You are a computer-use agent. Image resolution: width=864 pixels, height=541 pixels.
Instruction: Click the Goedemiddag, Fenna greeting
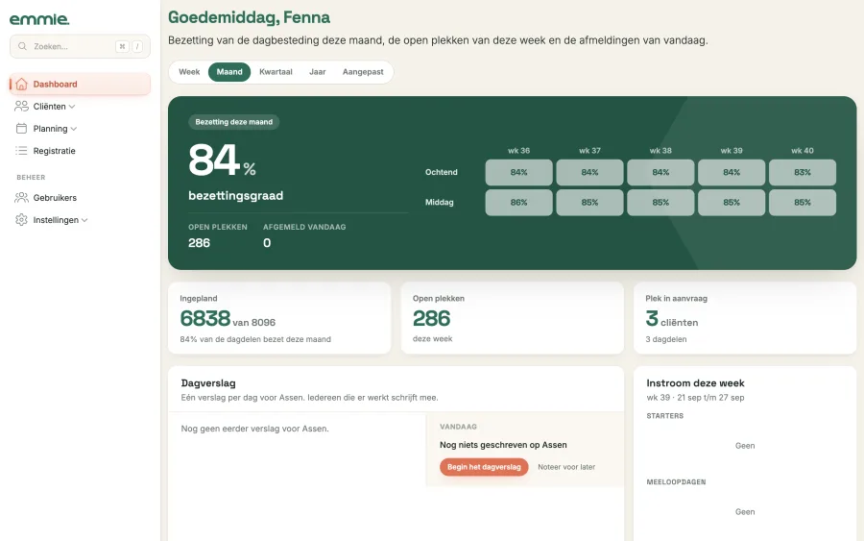(249, 17)
